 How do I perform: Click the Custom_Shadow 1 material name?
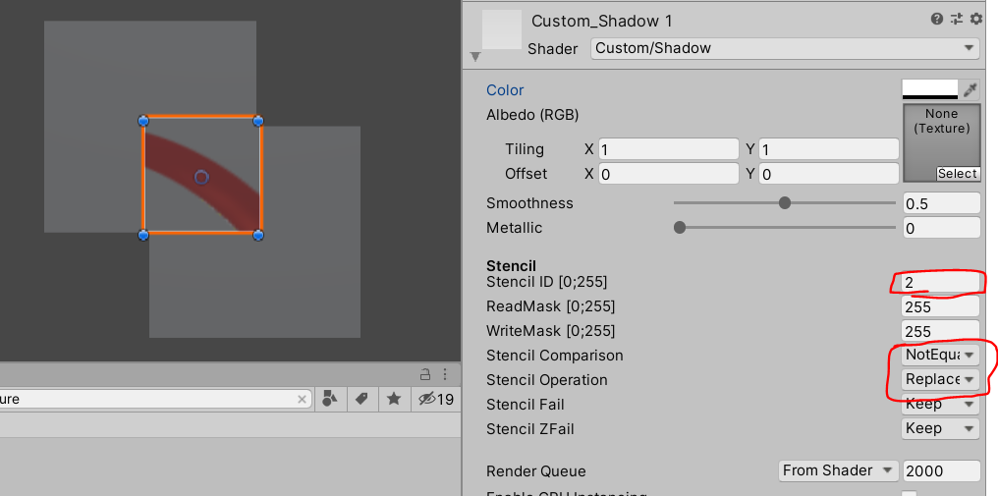tap(601, 21)
